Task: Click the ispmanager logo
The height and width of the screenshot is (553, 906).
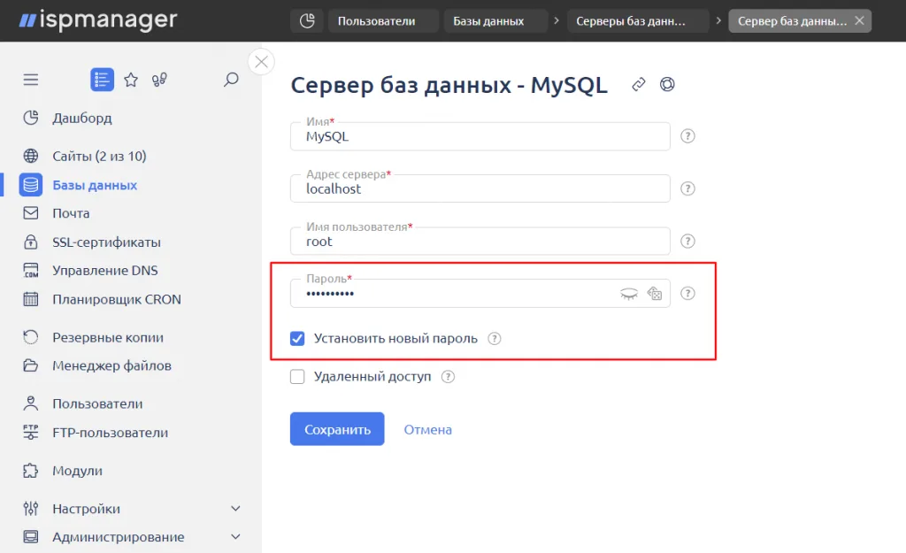Action: click(98, 20)
